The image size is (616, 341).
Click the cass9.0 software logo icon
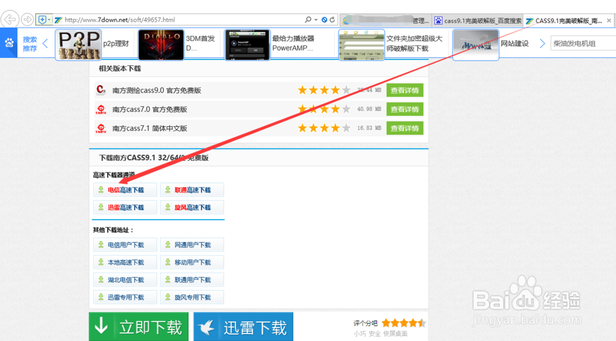click(x=101, y=90)
